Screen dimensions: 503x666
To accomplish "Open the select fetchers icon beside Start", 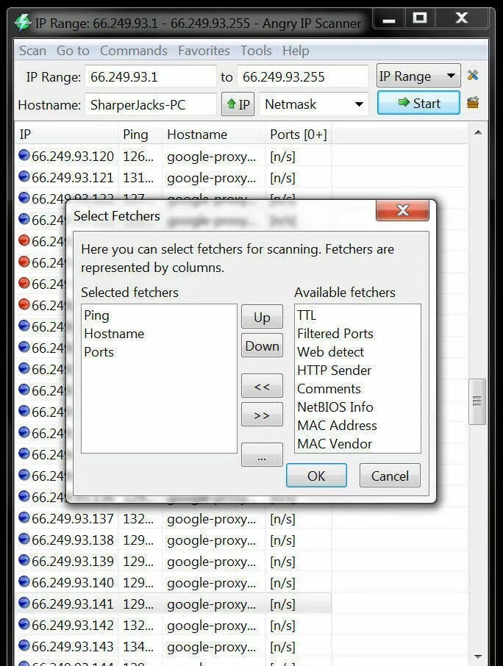I will coord(473,103).
